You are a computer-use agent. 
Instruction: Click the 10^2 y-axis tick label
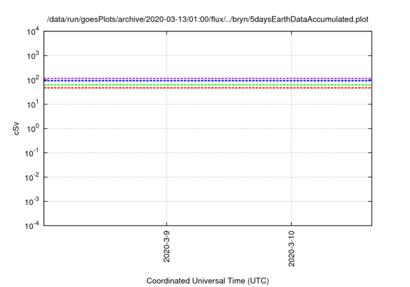pyautogui.click(x=33, y=79)
